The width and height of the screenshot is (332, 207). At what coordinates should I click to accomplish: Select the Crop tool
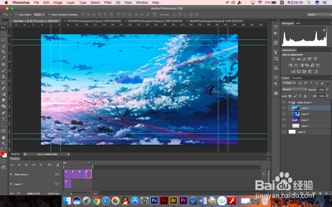tap(4, 52)
